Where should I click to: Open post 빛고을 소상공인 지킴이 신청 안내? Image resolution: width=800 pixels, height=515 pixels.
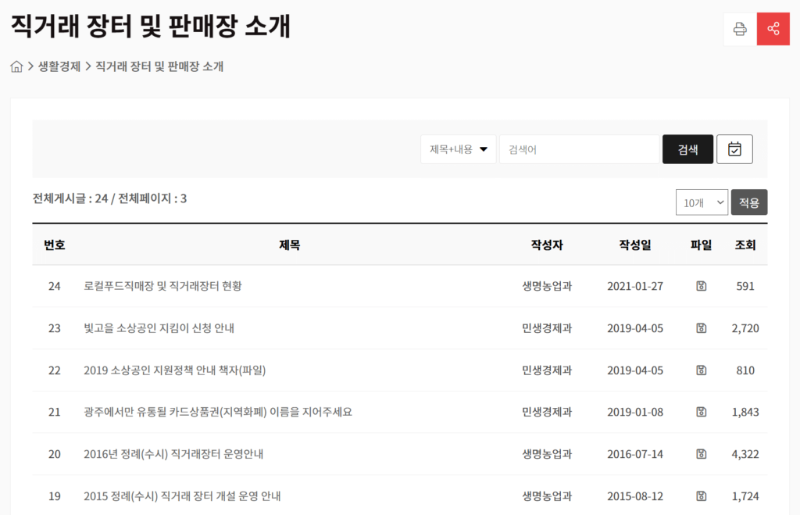159,327
